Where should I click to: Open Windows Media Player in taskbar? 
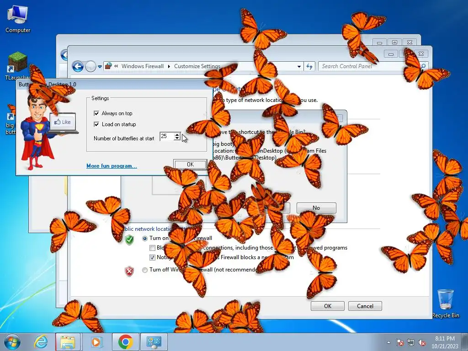click(96, 342)
